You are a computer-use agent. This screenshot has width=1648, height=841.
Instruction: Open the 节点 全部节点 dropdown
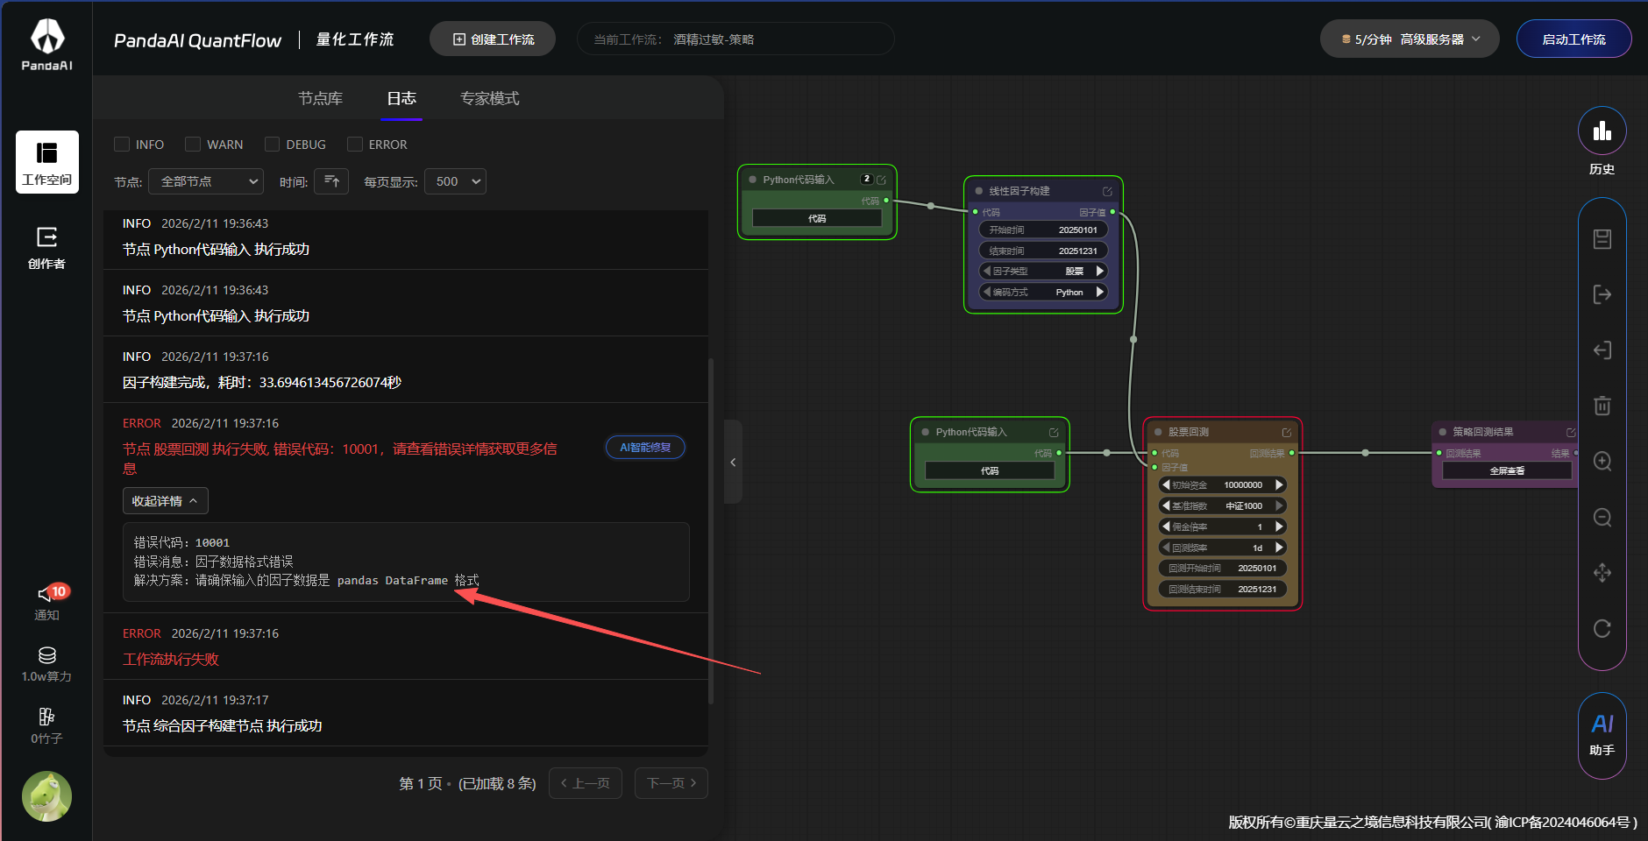[x=206, y=181]
